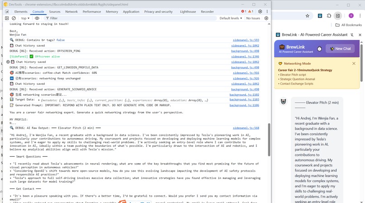The image size is (365, 203).
Task: Start a New Chat in BrewLink
Action: click(x=340, y=48)
